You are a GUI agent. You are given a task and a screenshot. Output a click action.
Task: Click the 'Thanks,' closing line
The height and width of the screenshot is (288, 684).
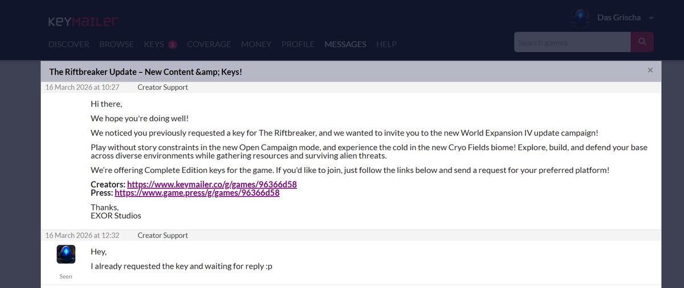pyautogui.click(x=105, y=207)
